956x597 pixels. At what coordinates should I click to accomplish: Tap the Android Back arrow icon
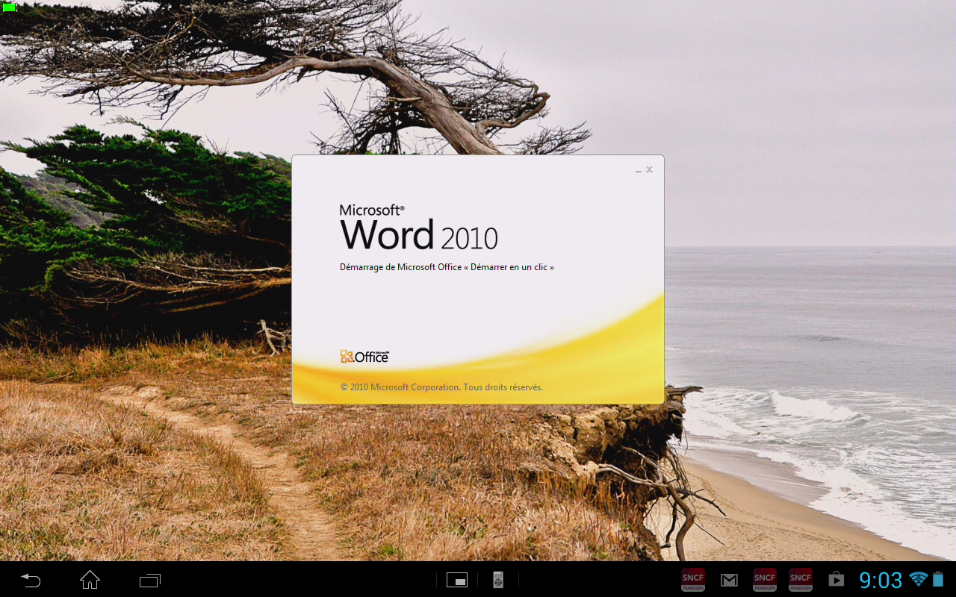click(x=31, y=580)
